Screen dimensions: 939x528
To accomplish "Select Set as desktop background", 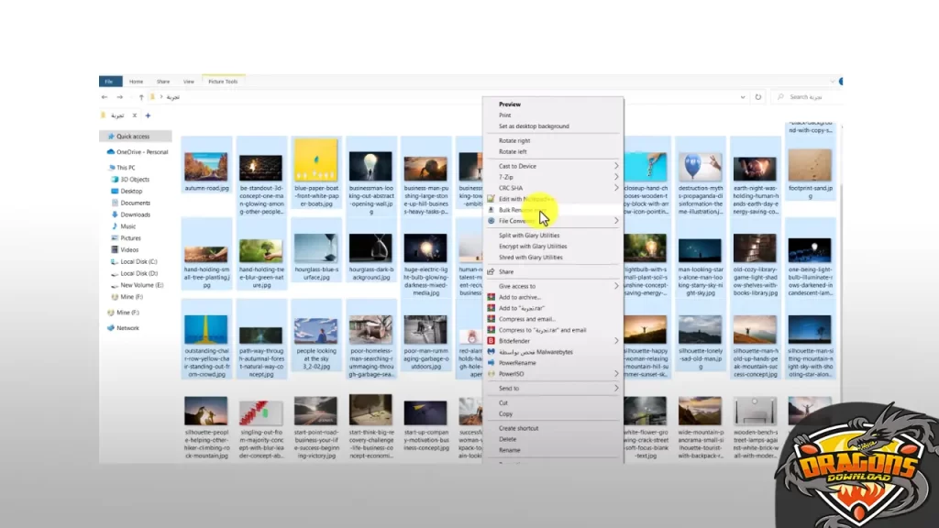I will point(534,126).
